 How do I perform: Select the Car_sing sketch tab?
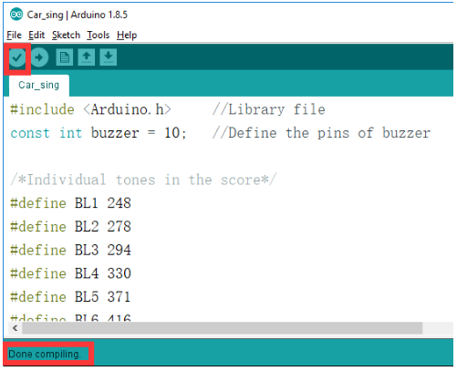tap(39, 86)
